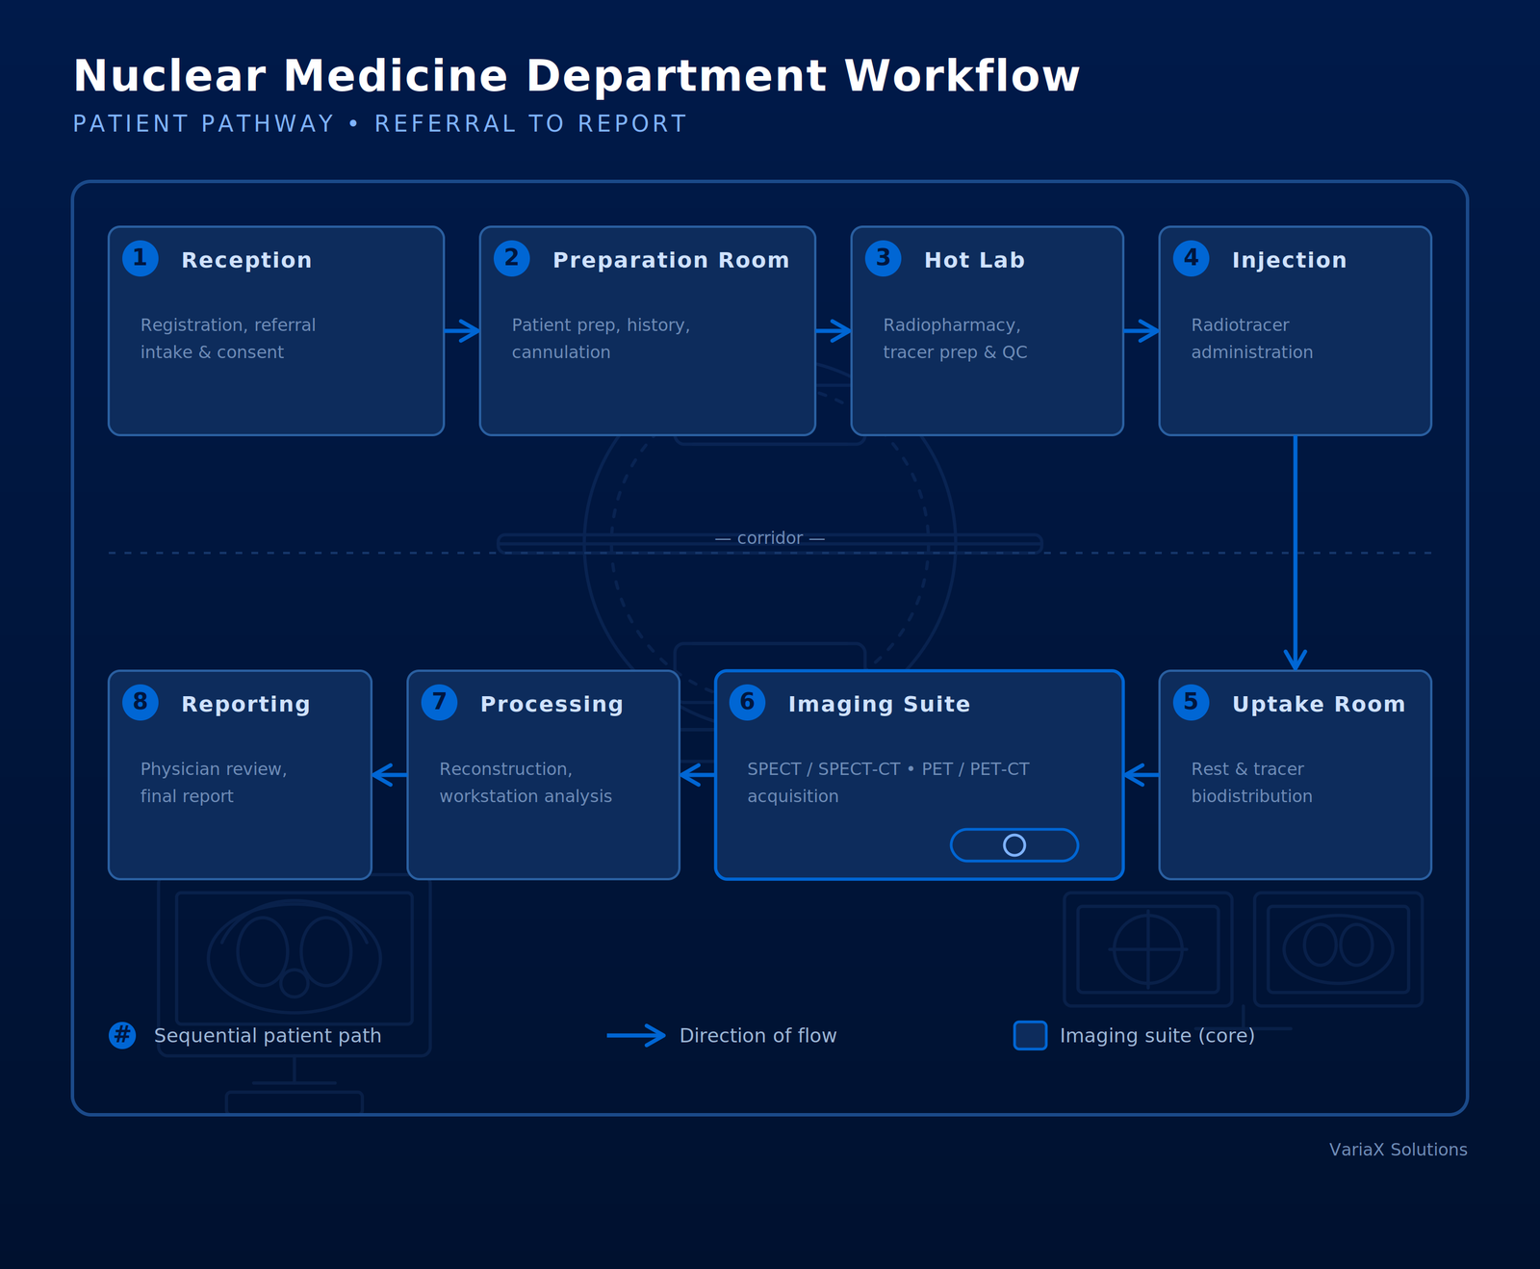Viewport: 1540px width, 1269px height.
Task: Click the step 5 badge on Uptake Room
Action: coord(1192,702)
